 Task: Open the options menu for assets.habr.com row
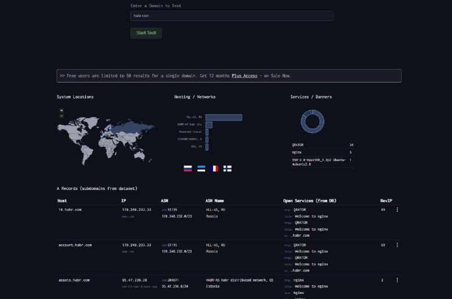click(397, 280)
